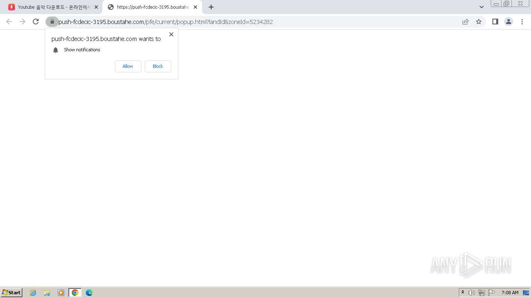Bookmark this page with the star icon

point(479,22)
